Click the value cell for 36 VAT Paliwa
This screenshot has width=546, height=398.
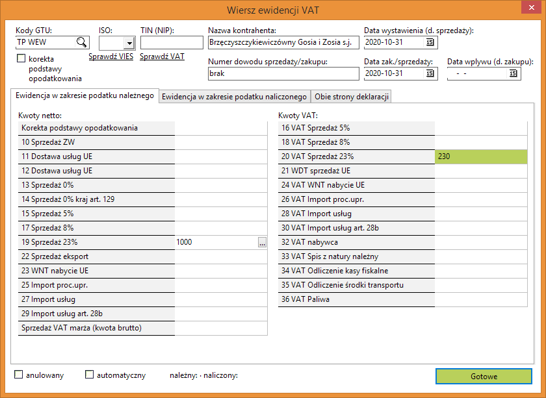point(481,299)
